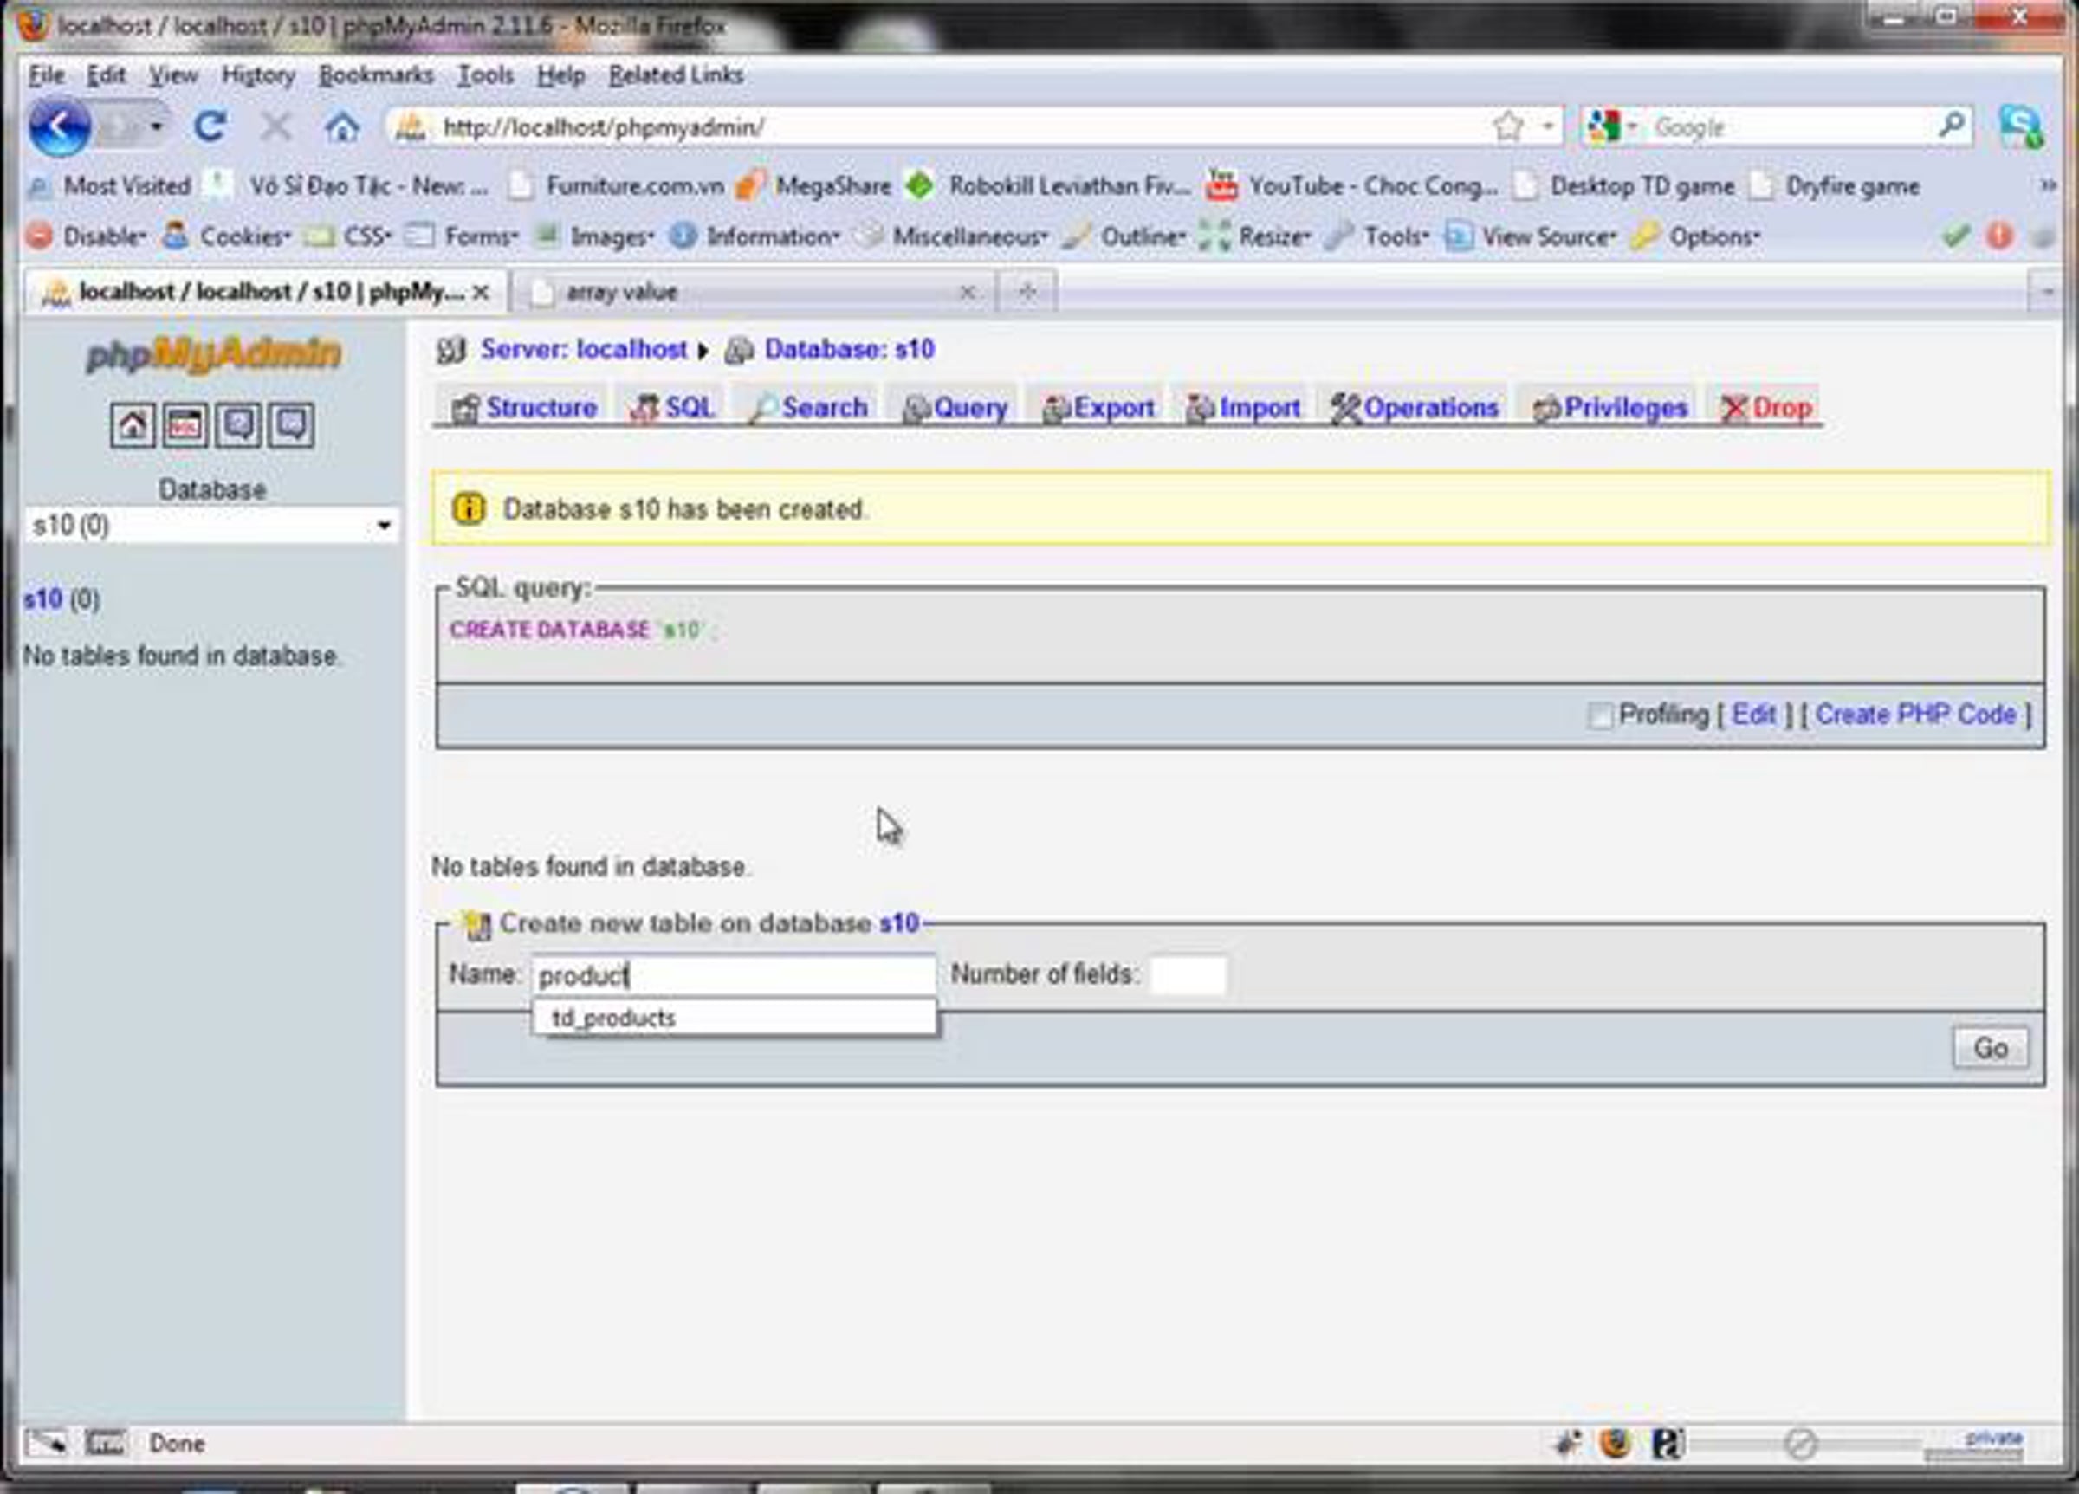Click the Skype icon in the toolbar

pos(2021,126)
